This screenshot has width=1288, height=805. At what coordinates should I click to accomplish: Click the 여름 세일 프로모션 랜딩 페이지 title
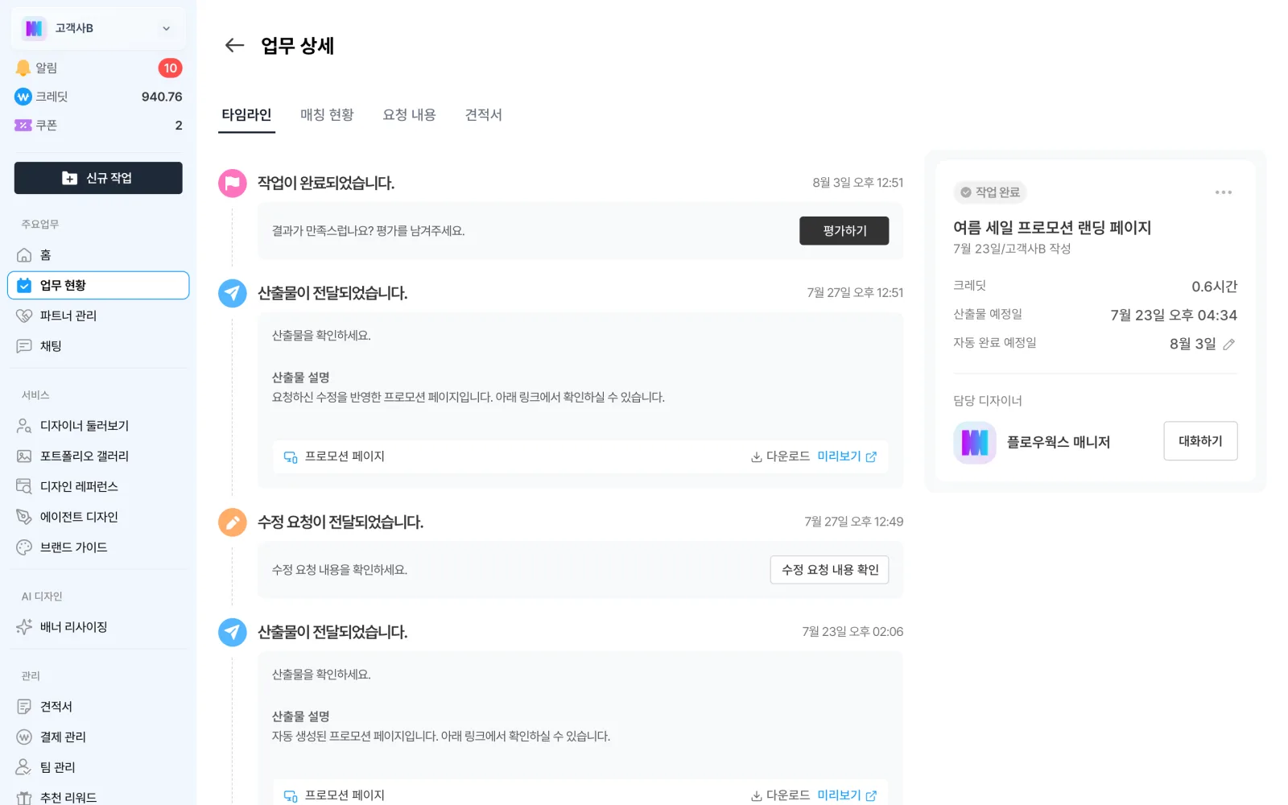tap(1052, 228)
